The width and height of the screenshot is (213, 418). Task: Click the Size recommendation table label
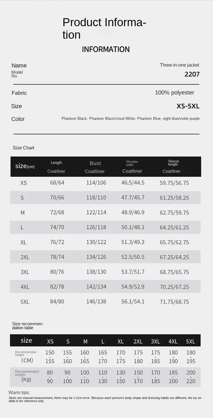click(x=28, y=326)
